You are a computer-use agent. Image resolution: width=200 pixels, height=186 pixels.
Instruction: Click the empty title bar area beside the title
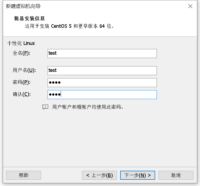pos(113,6)
